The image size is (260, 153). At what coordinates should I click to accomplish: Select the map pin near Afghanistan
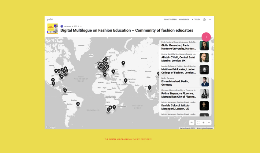click(125, 80)
